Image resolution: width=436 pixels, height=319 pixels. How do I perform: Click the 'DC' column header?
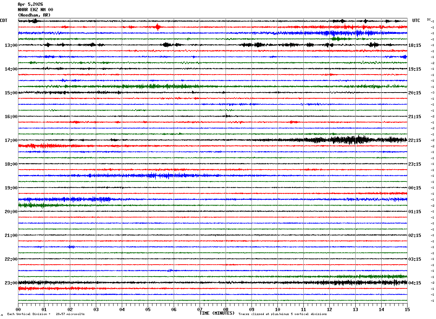coord(429,19)
